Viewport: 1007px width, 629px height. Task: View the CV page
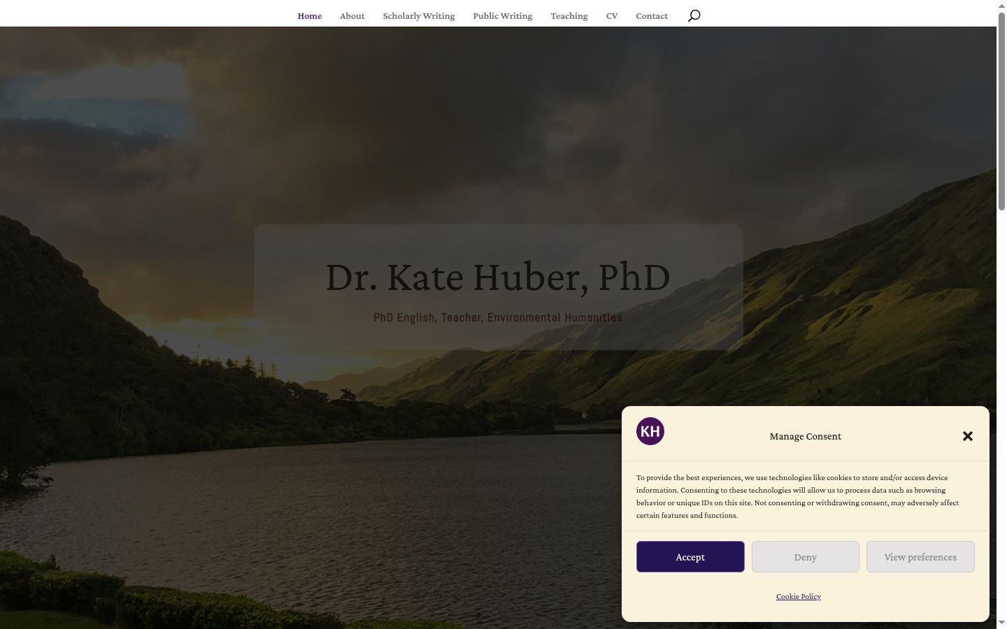[x=612, y=16]
